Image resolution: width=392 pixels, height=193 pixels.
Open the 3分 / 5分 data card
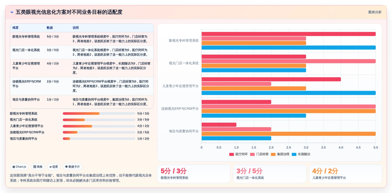[x=270, y=174]
